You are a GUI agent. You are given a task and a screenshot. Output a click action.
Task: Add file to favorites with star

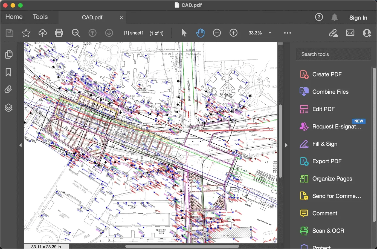click(x=26, y=33)
